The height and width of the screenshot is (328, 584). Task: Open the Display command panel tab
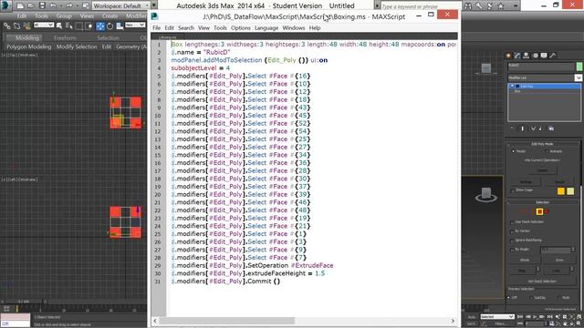point(544,56)
